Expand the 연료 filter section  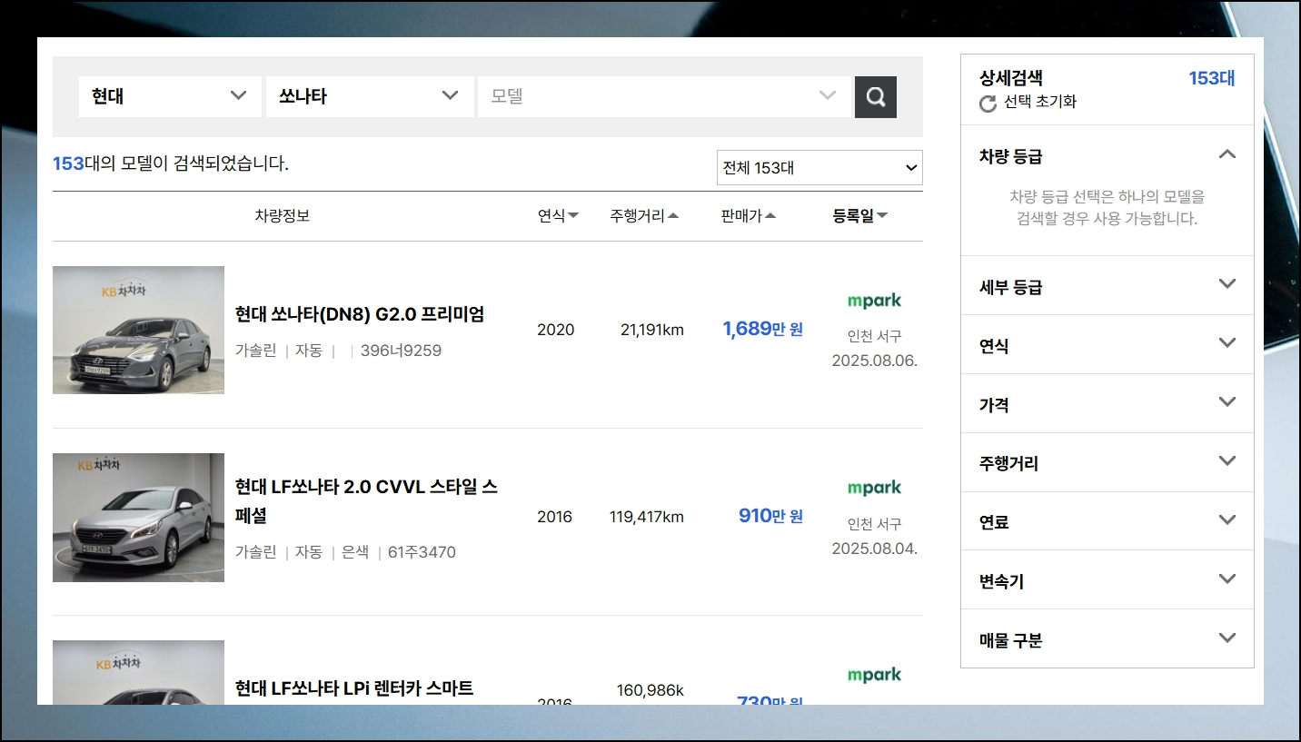(x=1227, y=520)
